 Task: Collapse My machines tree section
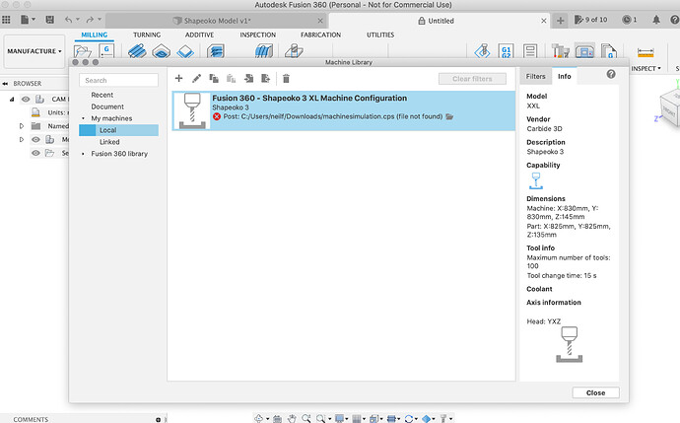83,118
